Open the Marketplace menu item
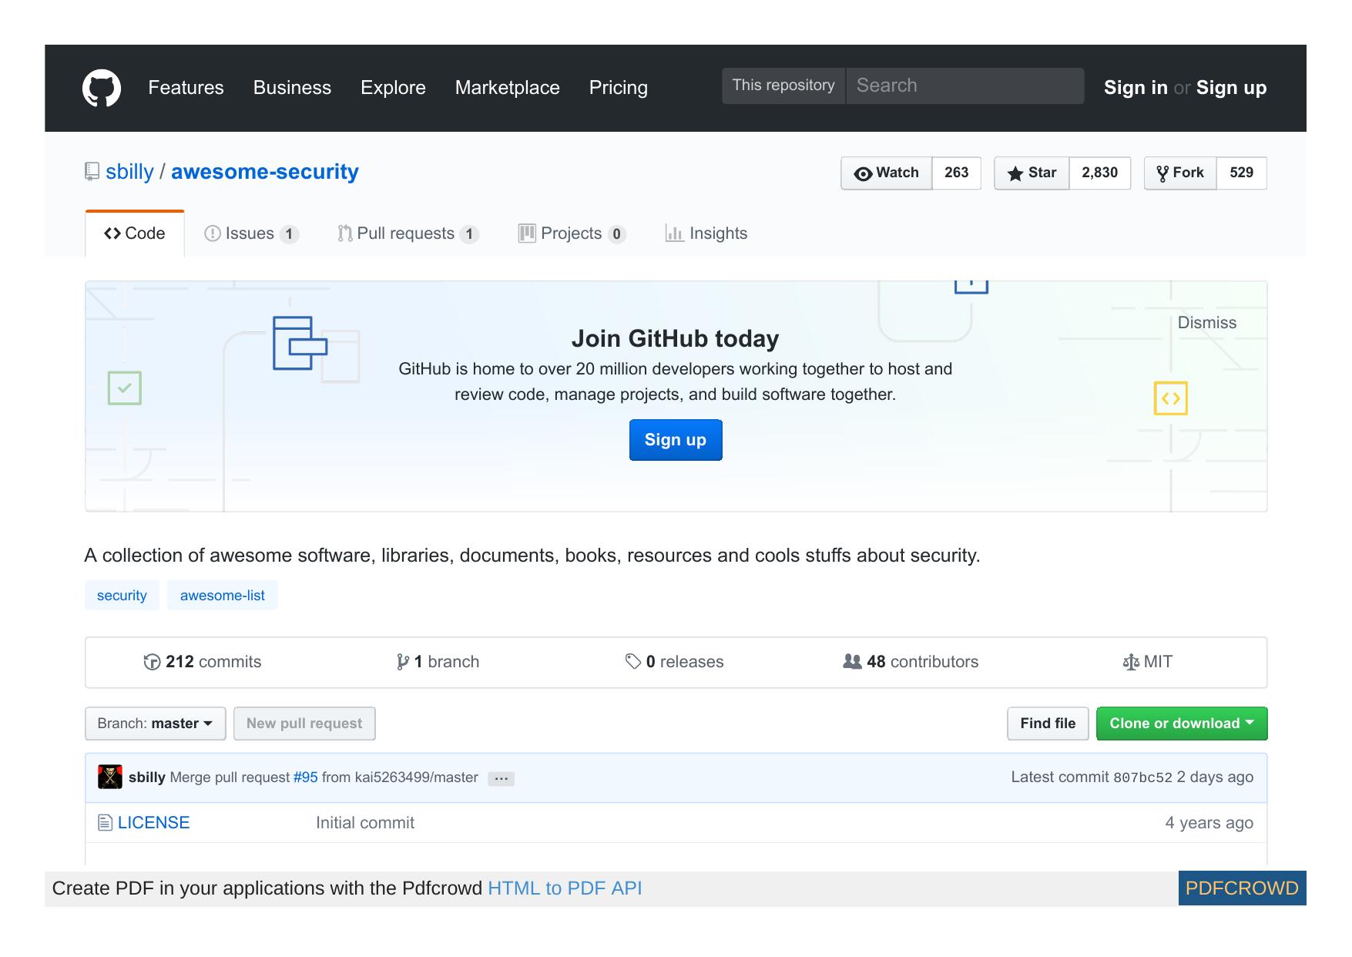 point(507,87)
